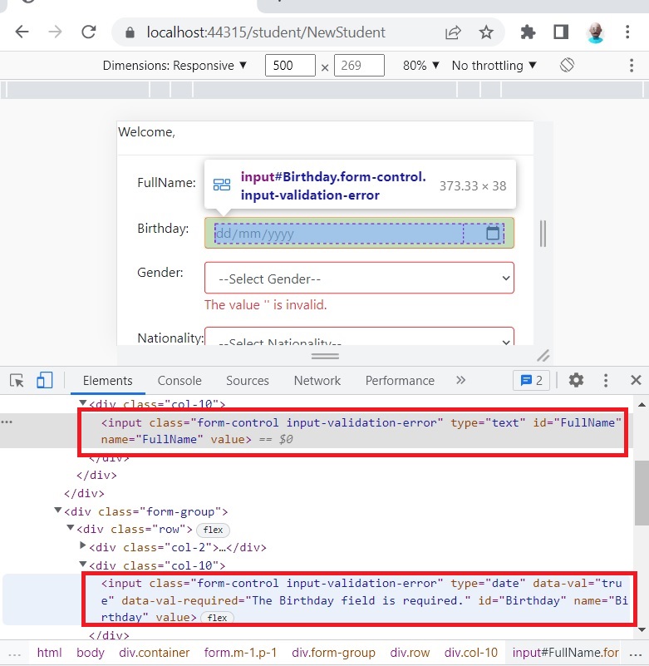The height and width of the screenshot is (666, 649).
Task: Open the Select Nationality dropdown
Action: pos(359,336)
